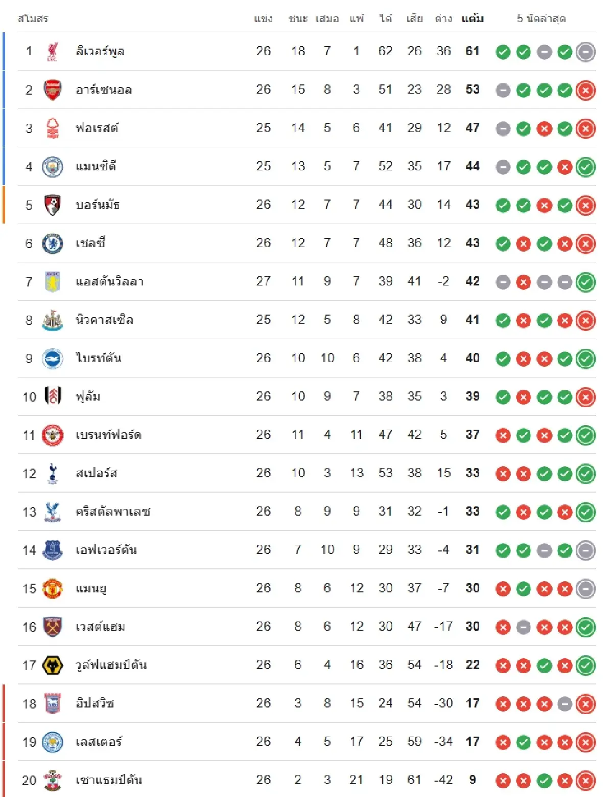613x797 pixels.
Task: Click Man City's circled latest win icon
Action: point(585,167)
